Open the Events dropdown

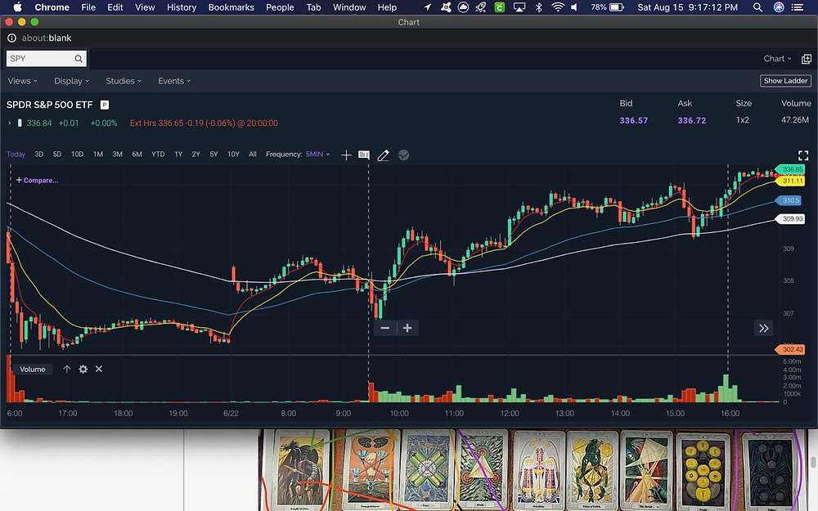click(174, 81)
